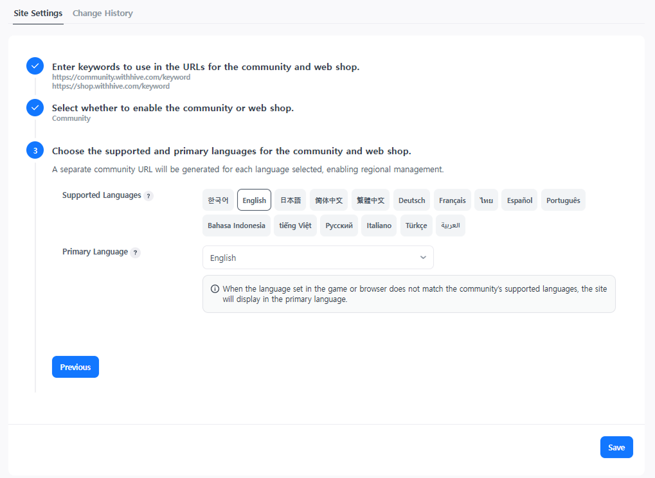Click the step two checkmark circle icon
Viewport: 655px width, 478px height.
tap(35, 108)
